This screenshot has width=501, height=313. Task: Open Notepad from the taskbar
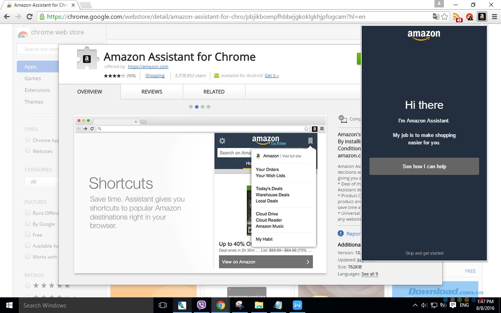pyautogui.click(x=278, y=305)
